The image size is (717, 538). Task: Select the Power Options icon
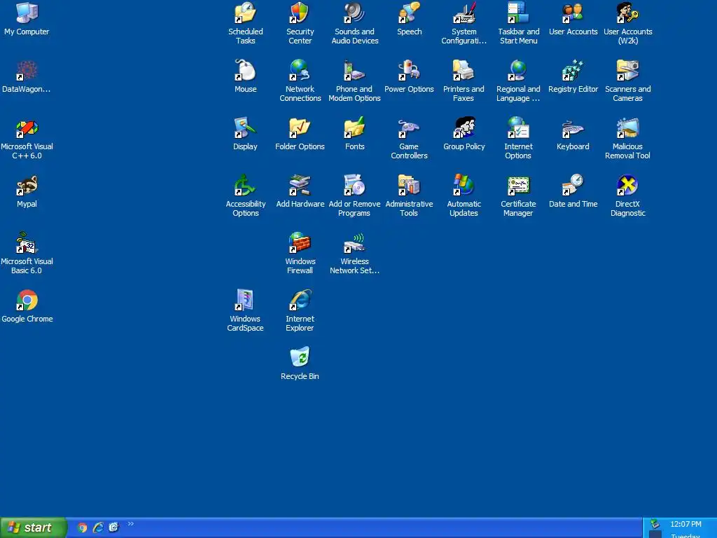409,76
